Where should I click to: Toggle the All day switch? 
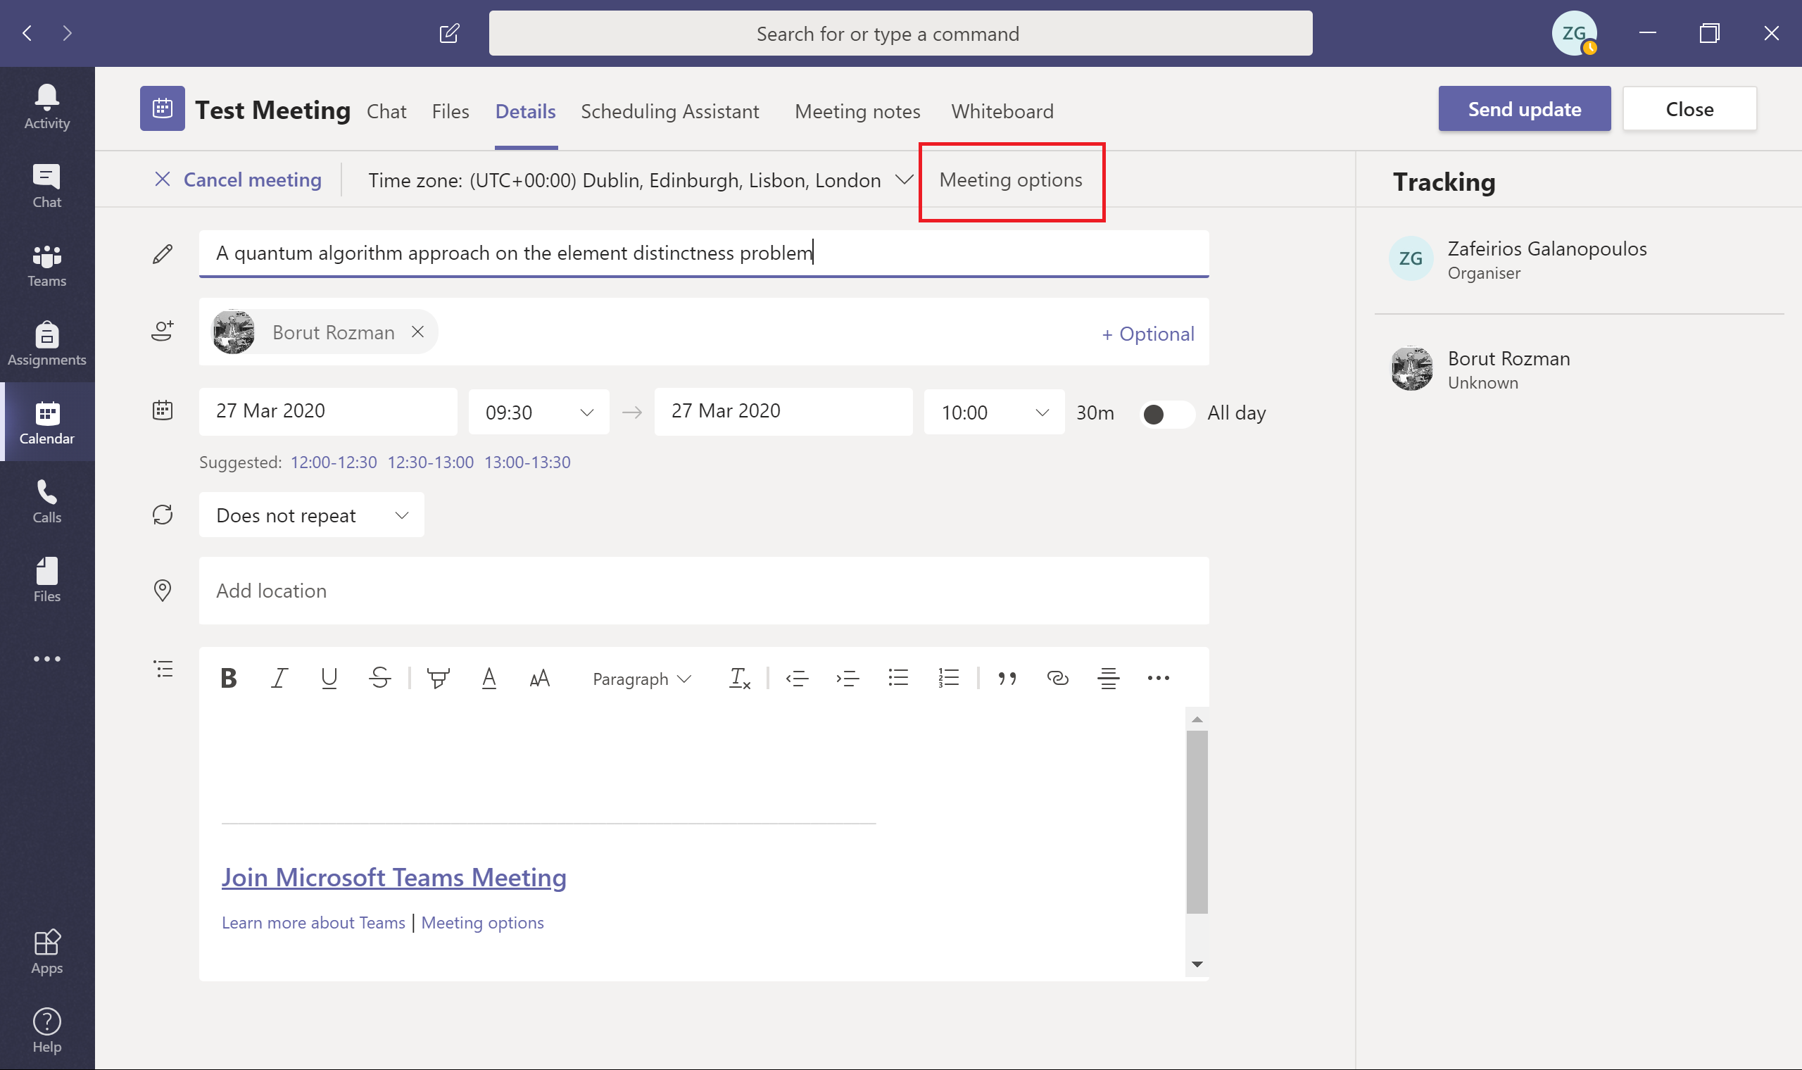[1167, 414]
